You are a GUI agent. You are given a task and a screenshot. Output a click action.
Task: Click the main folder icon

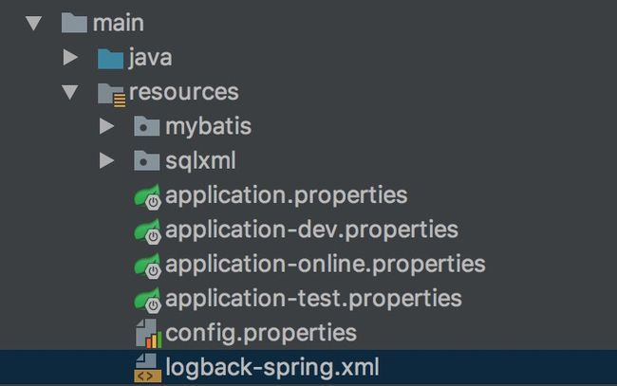click(74, 23)
